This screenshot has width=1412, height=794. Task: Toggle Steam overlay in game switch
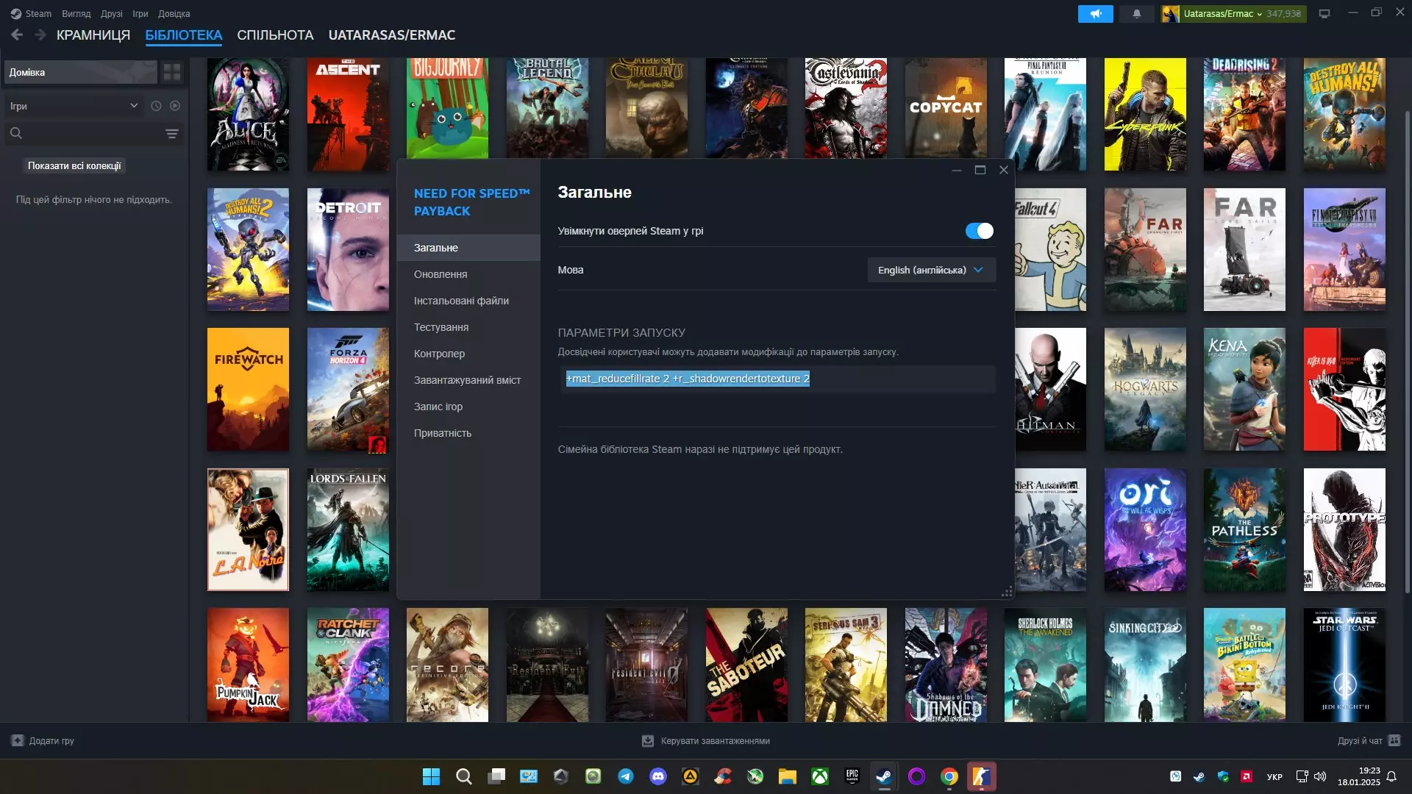coord(979,231)
